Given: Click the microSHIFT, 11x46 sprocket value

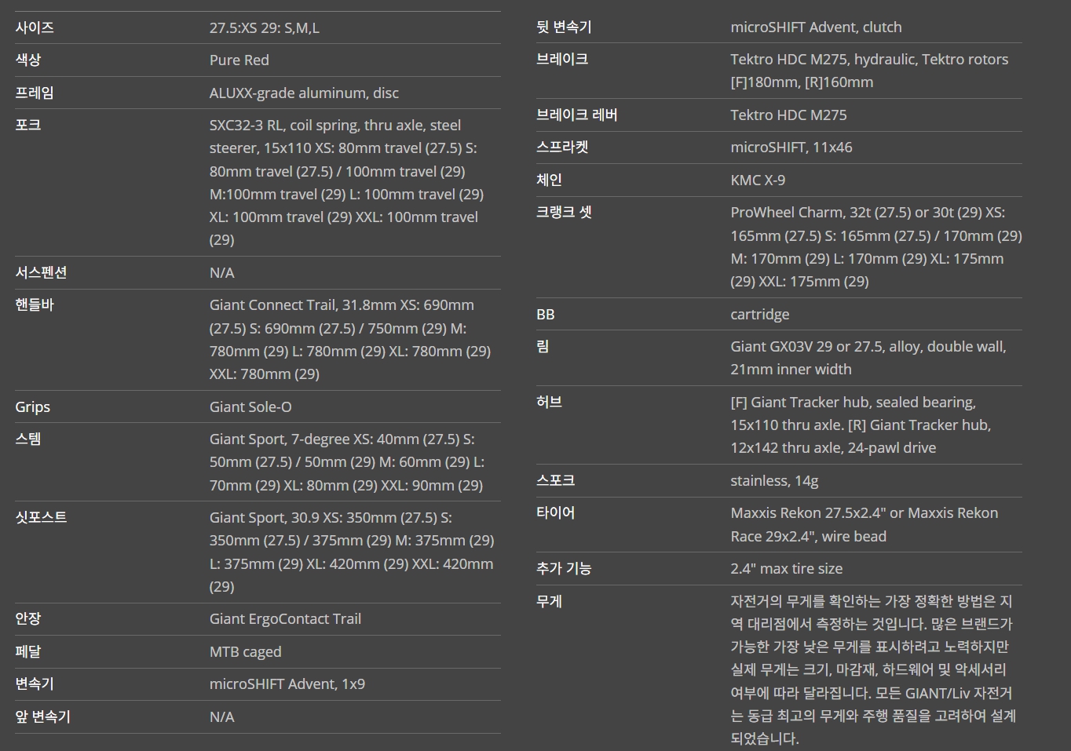Looking at the screenshot, I should point(791,147).
